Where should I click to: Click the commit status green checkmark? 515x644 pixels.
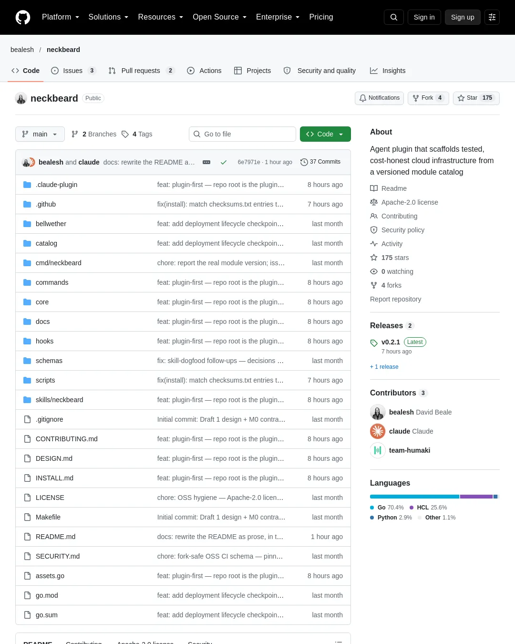tap(223, 162)
